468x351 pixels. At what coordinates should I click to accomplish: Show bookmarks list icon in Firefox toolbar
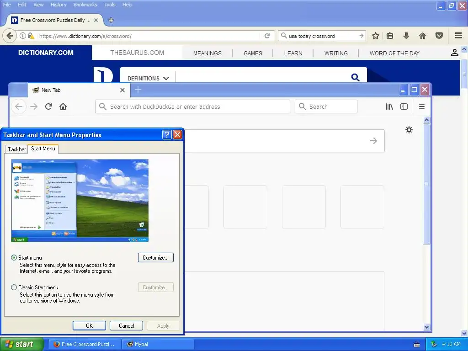pos(390,36)
